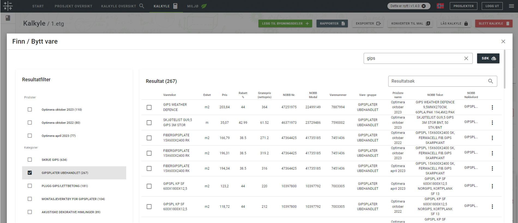Click the Logg ut button

[492, 6]
